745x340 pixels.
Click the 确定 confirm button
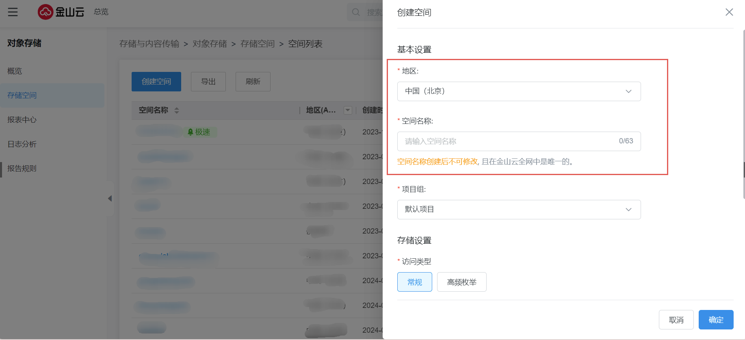tap(716, 320)
